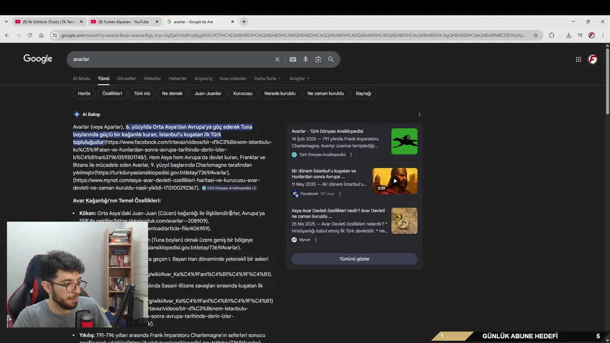Click the Ne zaman kuruldu chip
Image resolution: width=610 pixels, height=343 pixels.
click(325, 93)
